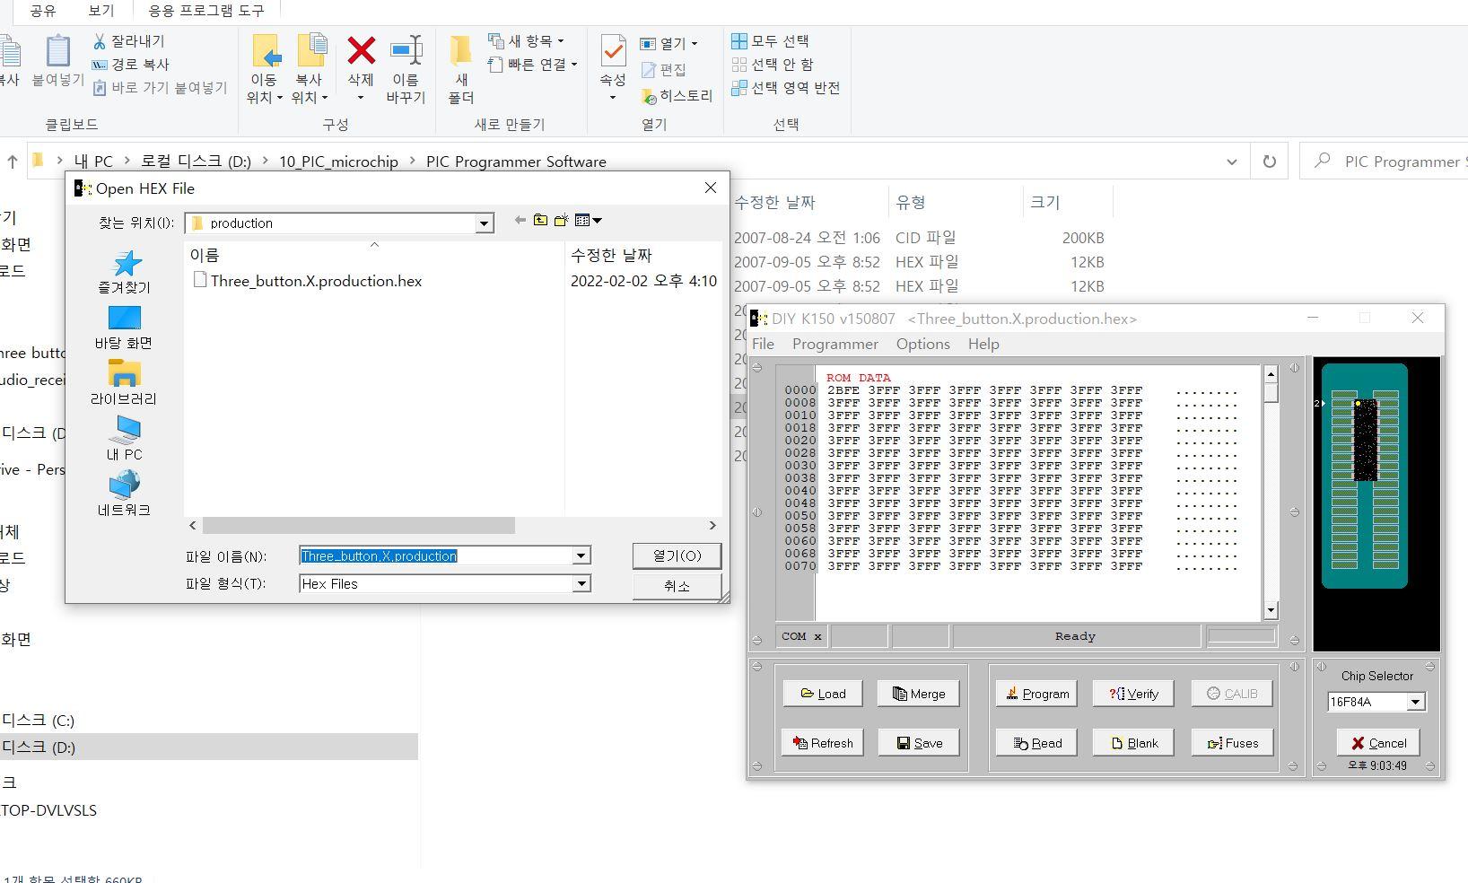Expand the 파일 형식 'Hex Files' type dropdown
The height and width of the screenshot is (883, 1468).
point(581,584)
